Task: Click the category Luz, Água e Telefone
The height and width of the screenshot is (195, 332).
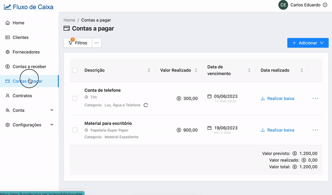Action: coord(122,105)
